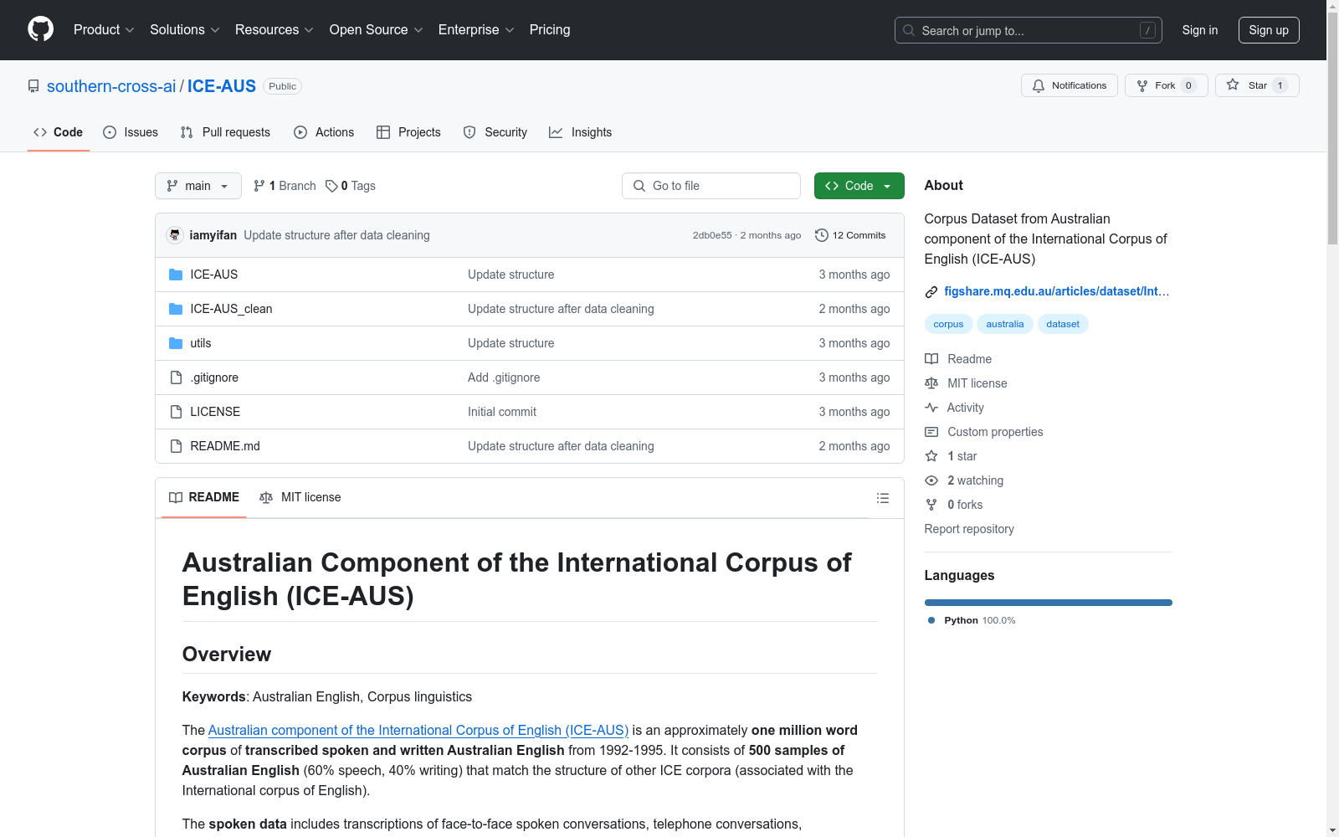Go to the Pricing page
Image resolution: width=1339 pixels, height=837 pixels.
550,29
